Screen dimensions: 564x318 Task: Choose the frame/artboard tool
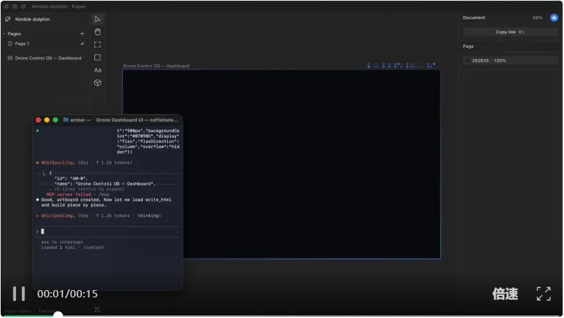pyautogui.click(x=98, y=44)
